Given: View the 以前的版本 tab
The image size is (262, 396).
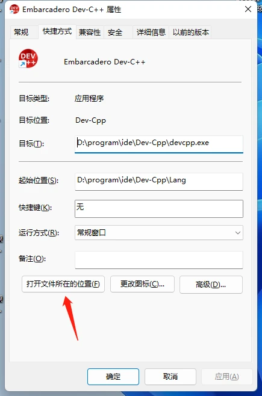Looking at the screenshot, I should pyautogui.click(x=191, y=32).
